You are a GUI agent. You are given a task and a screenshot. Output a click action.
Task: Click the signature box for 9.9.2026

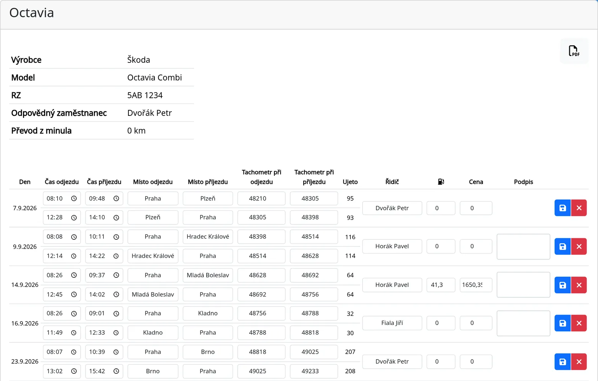coord(524,247)
